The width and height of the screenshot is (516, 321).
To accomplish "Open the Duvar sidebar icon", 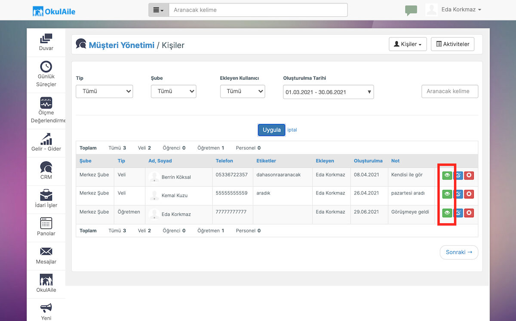I will [46, 38].
